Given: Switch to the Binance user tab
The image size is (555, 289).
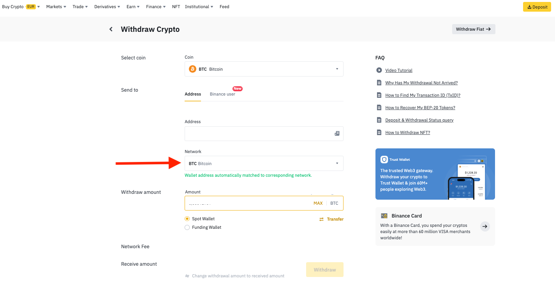Looking at the screenshot, I should tap(222, 94).
